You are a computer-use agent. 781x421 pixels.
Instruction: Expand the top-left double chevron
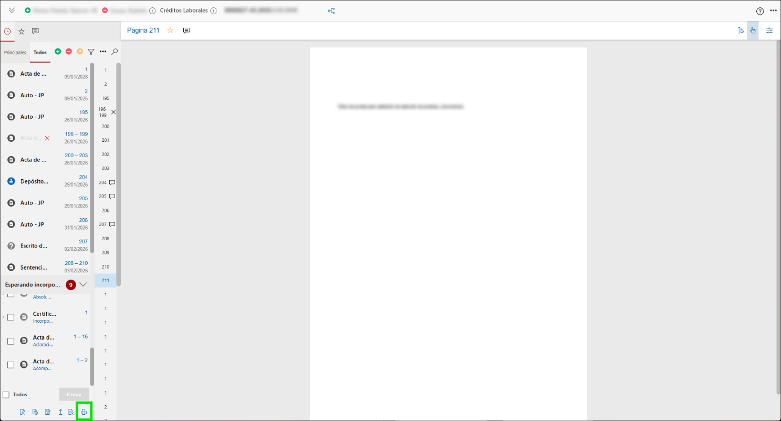coord(12,11)
